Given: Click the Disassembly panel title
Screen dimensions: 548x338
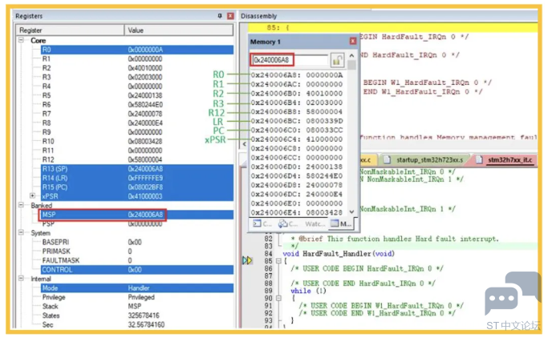Looking at the screenshot, I should point(258,16).
